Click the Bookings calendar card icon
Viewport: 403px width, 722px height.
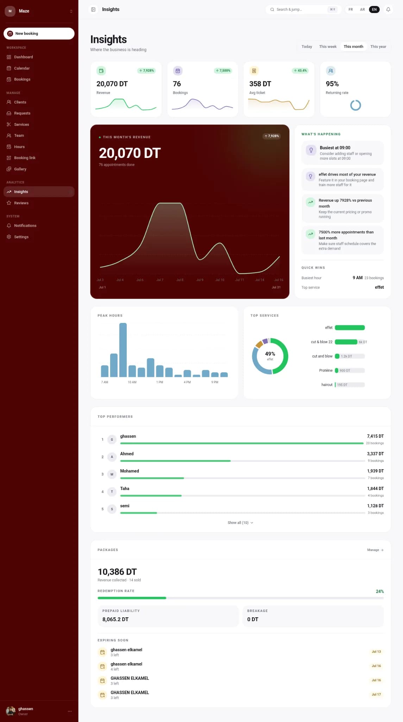point(178,71)
